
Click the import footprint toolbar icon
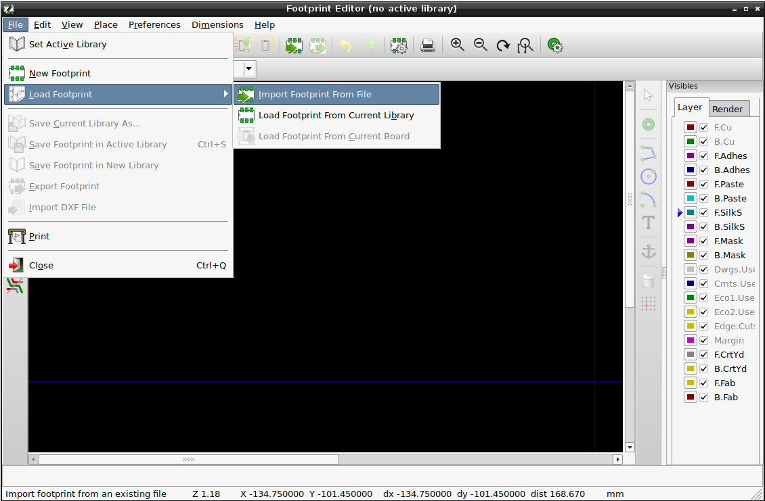pyautogui.click(x=294, y=46)
